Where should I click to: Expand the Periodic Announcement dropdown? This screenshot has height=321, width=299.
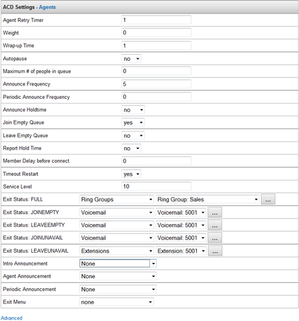click(118, 290)
